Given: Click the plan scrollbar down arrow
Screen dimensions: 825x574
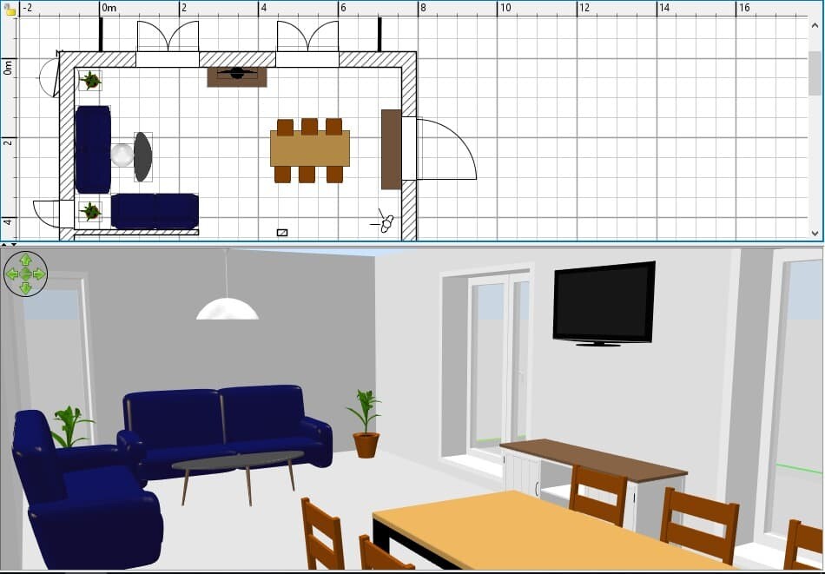Looking at the screenshot, I should click(x=815, y=233).
